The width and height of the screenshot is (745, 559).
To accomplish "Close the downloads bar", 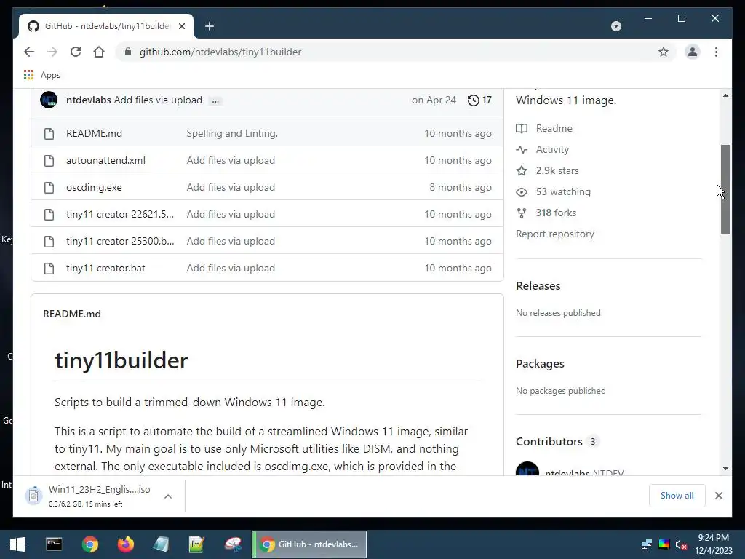I will [x=718, y=496].
